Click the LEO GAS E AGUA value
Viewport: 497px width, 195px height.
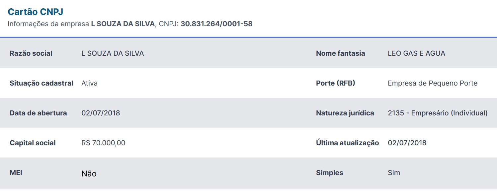point(416,53)
